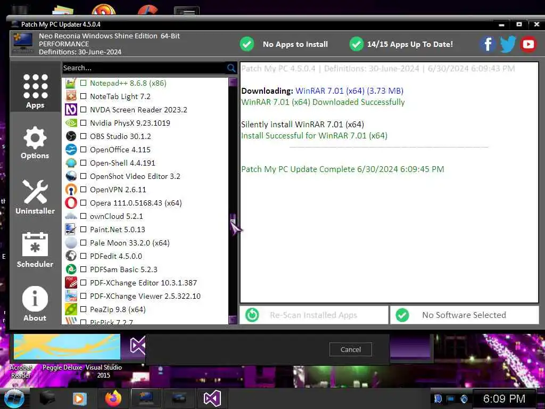Click the OpenVPN app icon
The image size is (545, 409).
click(71, 190)
